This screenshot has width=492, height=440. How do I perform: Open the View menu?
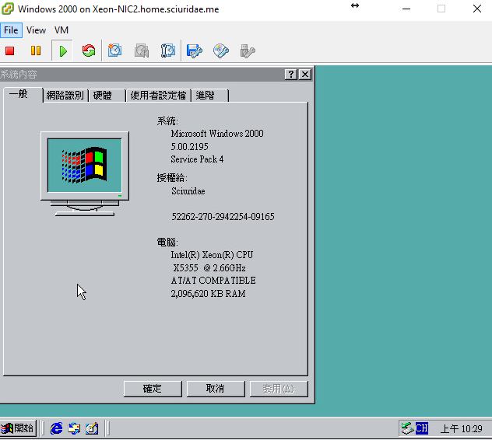coord(36,30)
